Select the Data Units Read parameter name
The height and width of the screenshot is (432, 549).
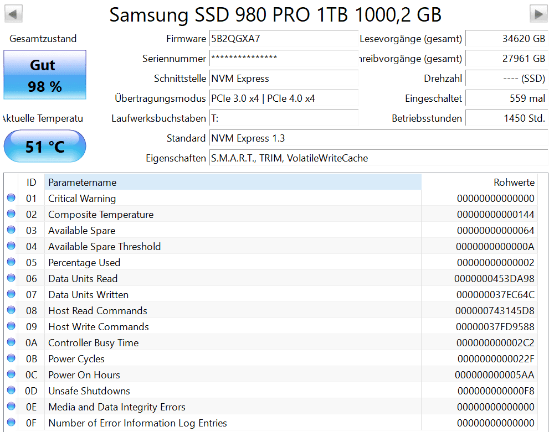tap(83, 279)
